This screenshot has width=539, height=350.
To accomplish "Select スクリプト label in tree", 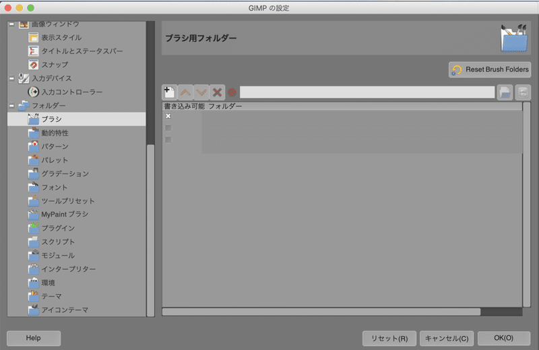I will (58, 242).
